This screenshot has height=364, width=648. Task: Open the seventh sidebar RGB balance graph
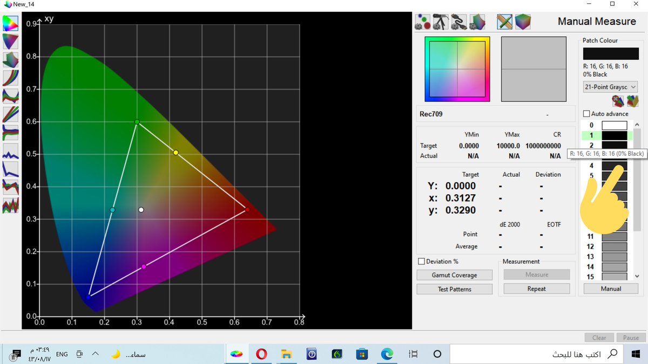(x=11, y=133)
